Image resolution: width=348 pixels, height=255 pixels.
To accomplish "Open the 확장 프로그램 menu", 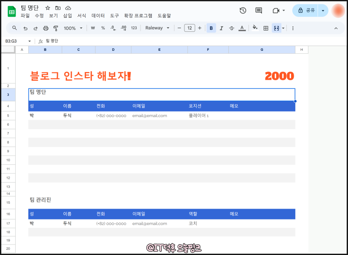I will pos(138,16).
